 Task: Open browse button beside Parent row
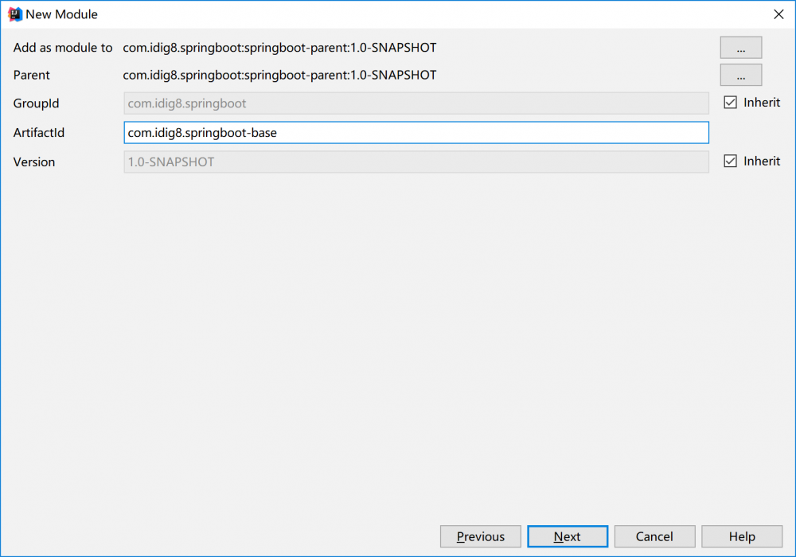point(740,75)
